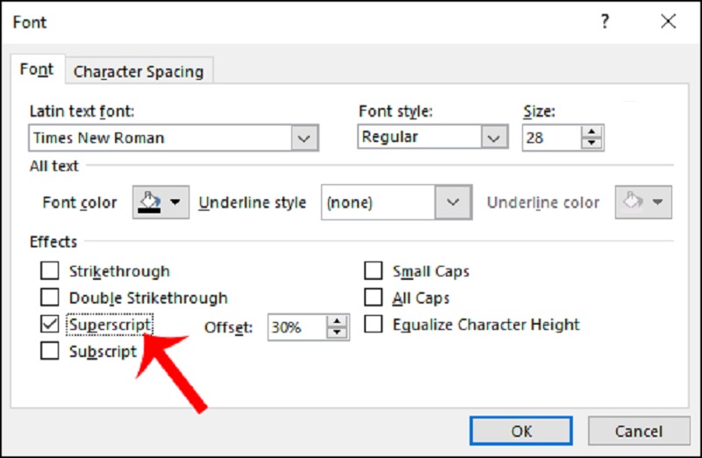Uncheck the Superscript checkbox
Image resolution: width=702 pixels, height=458 pixels.
click(50, 324)
